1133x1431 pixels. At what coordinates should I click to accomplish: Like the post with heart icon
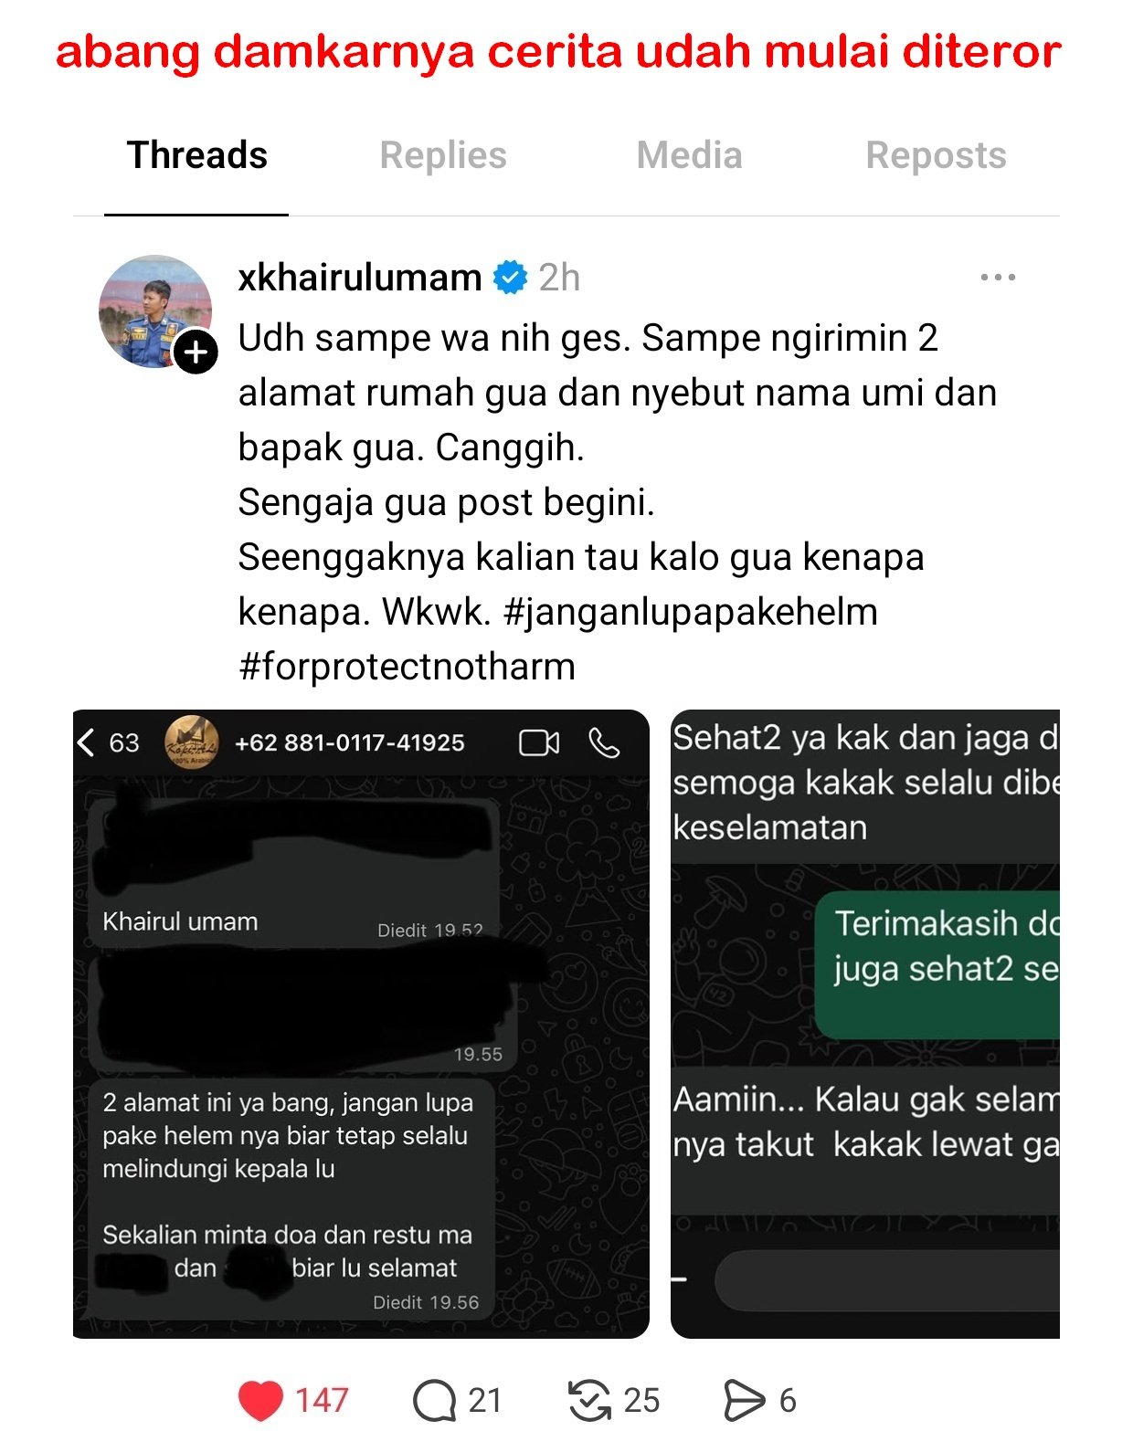260,1400
